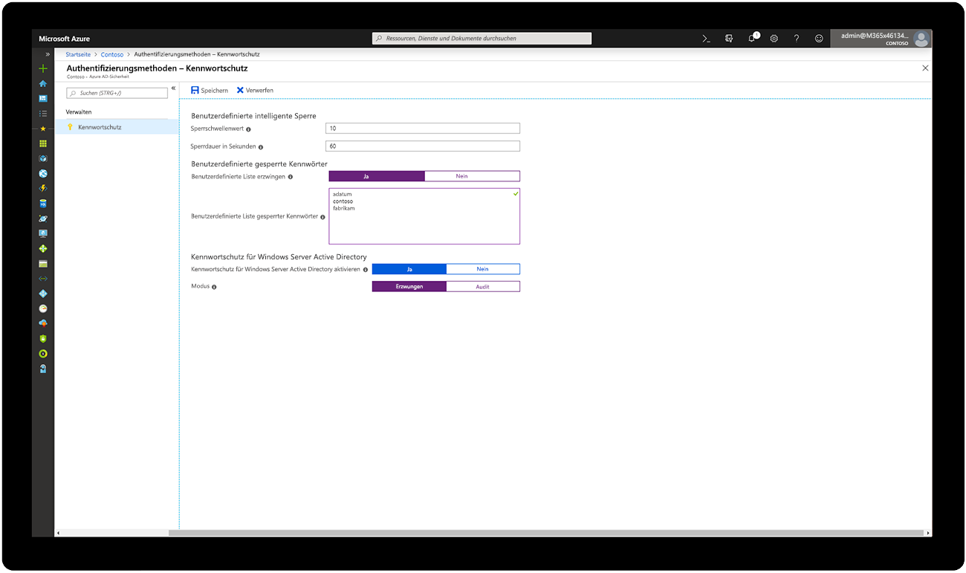
Task: Close the Kennwortschutz blade with X
Action: (x=925, y=68)
